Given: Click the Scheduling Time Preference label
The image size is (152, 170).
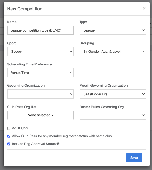Looking at the screenshot, I should [x=29, y=64].
